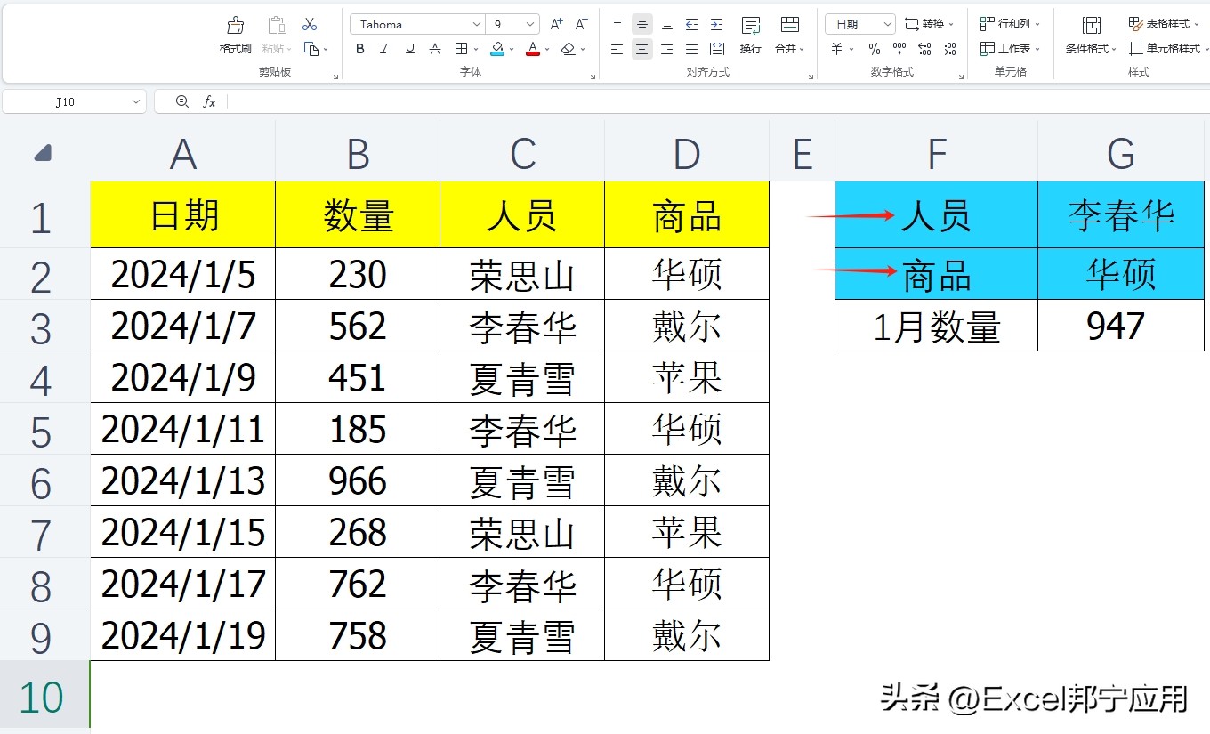Click the Format Painter (格式刷) brush icon
Screen dimensions: 1210x734
(x=235, y=25)
